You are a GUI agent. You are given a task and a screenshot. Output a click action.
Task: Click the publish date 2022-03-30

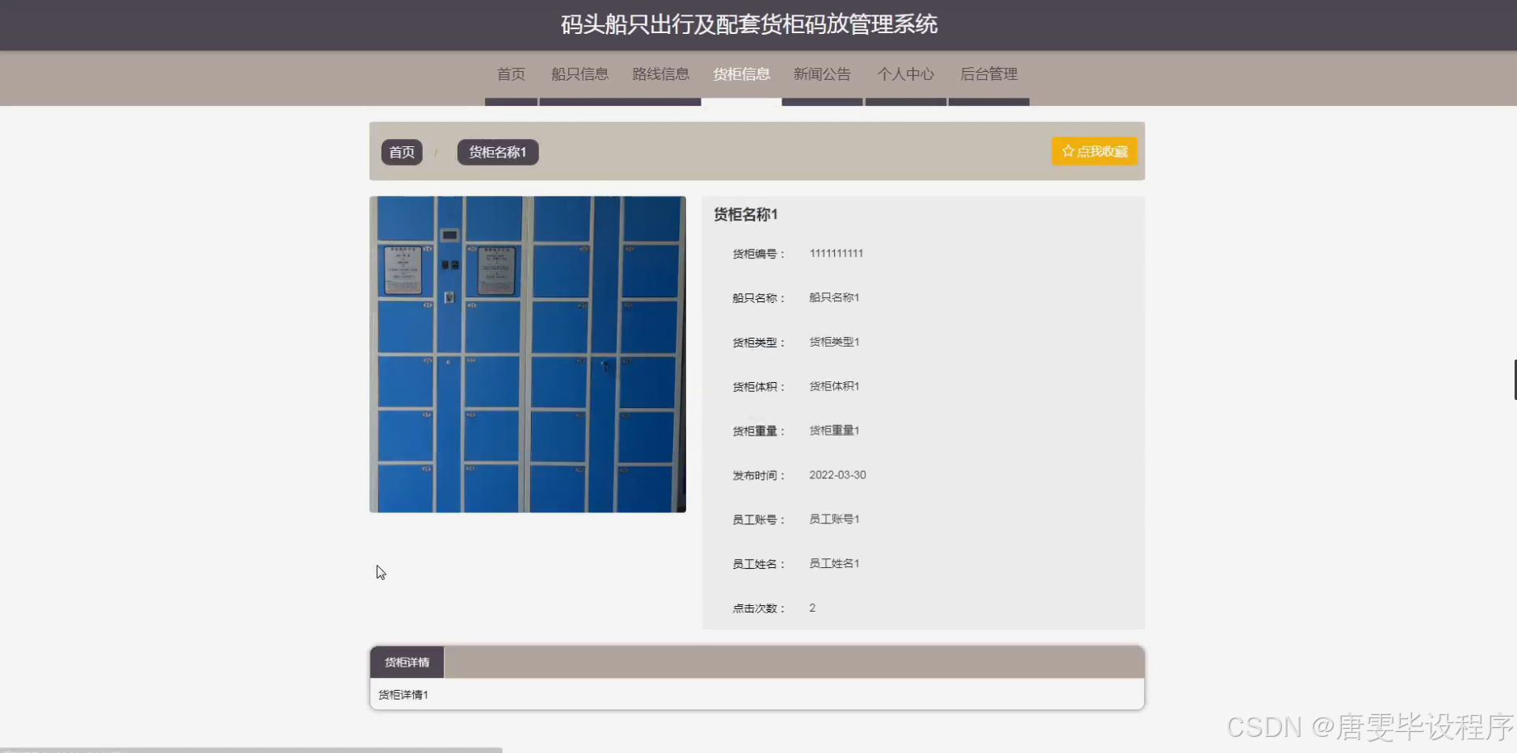[837, 475]
